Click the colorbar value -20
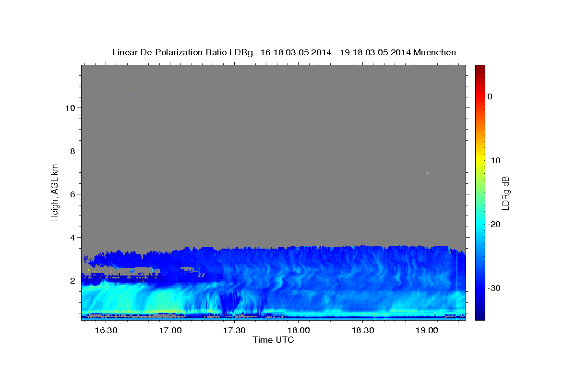This screenshot has width=576, height=384. 493,224
